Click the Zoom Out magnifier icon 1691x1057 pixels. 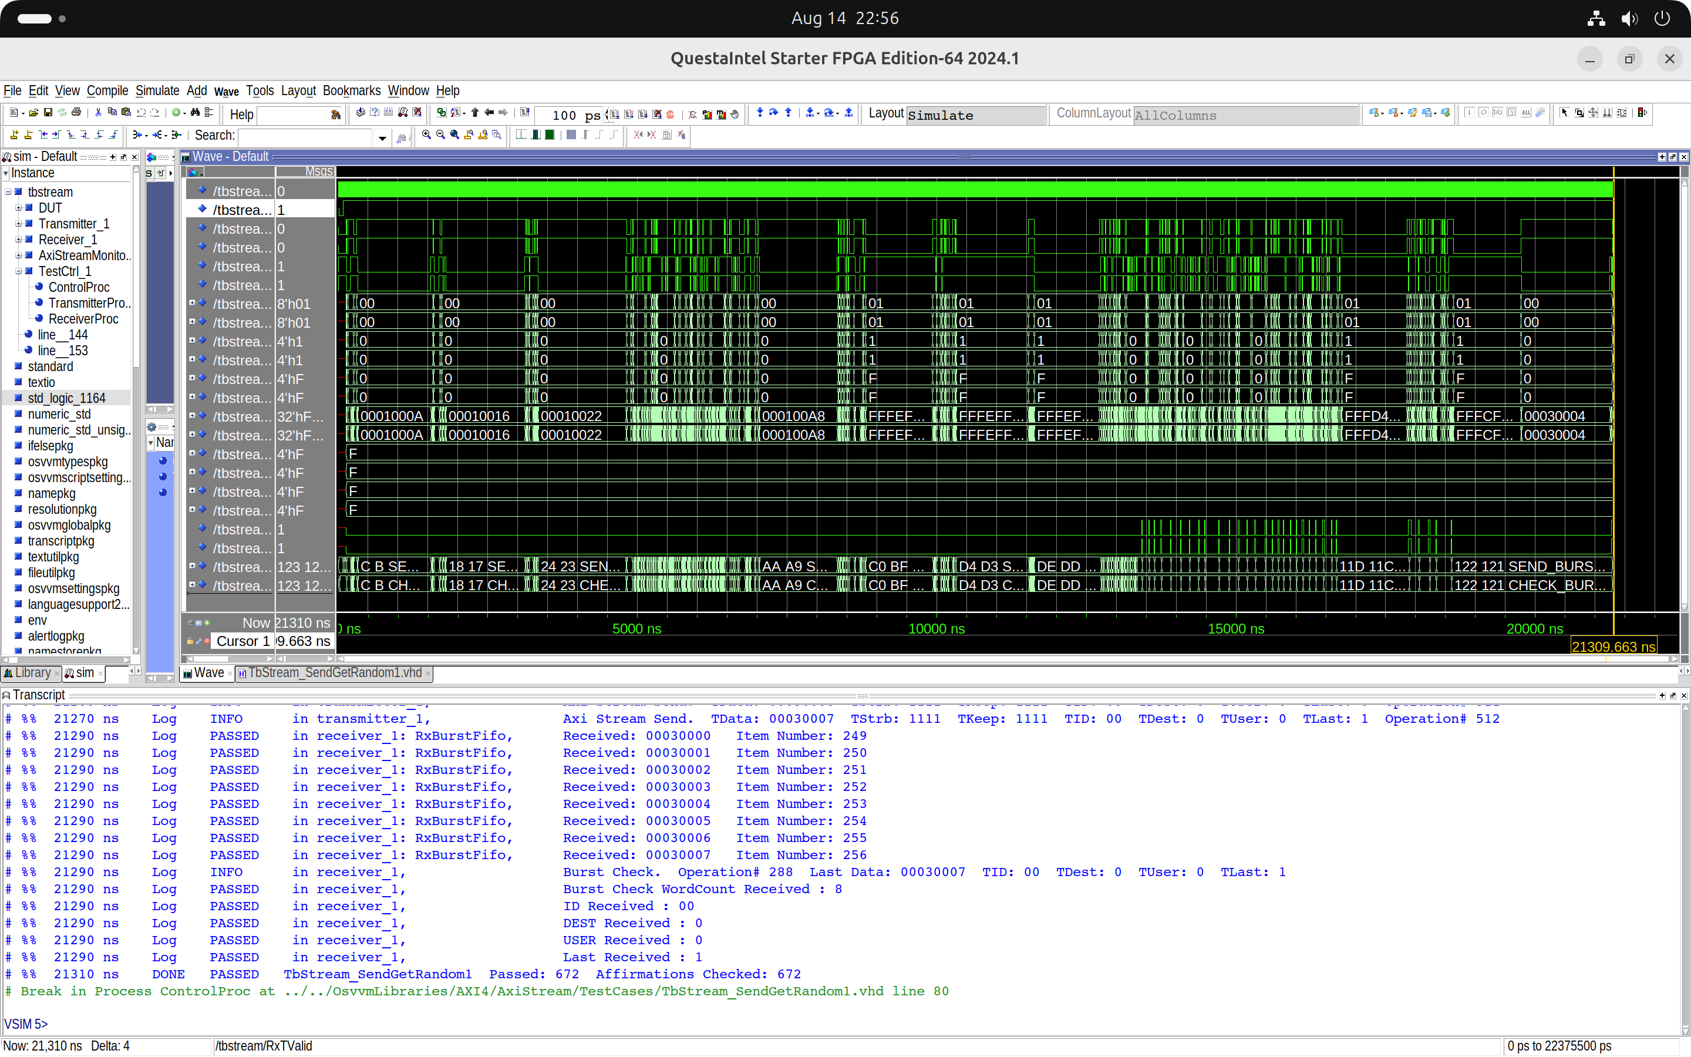440,134
